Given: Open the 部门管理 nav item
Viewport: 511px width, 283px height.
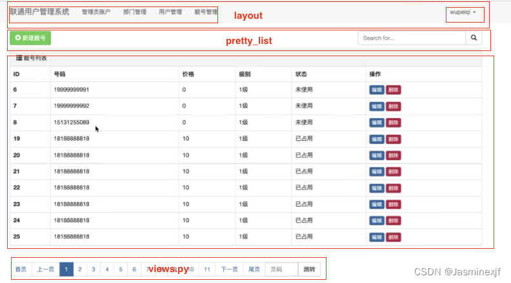Looking at the screenshot, I should point(135,12).
